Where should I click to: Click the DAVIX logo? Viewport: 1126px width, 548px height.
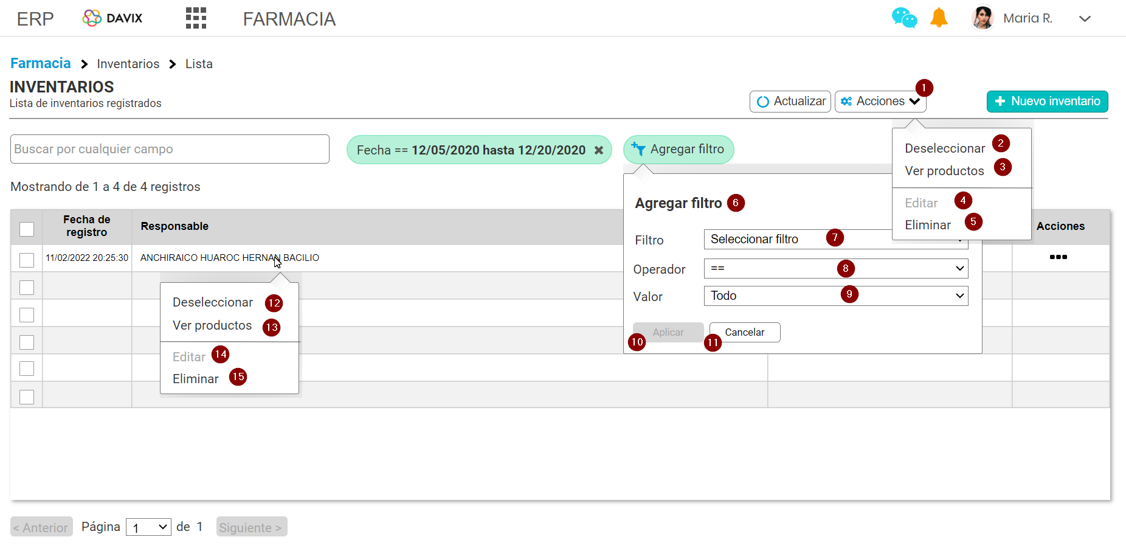click(111, 18)
